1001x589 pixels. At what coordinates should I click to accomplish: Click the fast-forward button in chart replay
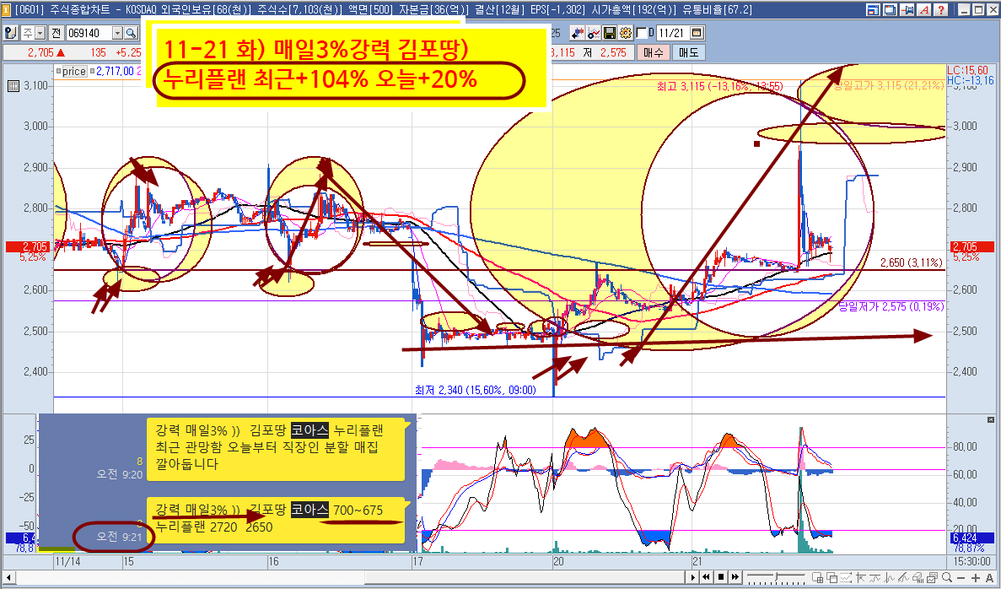click(735, 577)
